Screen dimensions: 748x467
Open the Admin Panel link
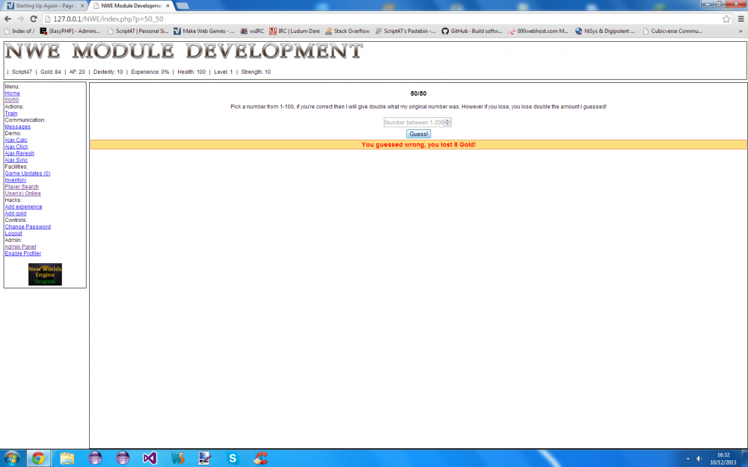click(20, 247)
